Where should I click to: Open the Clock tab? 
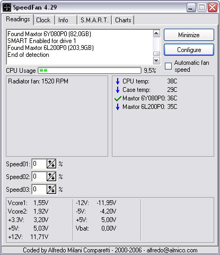pos(43,20)
